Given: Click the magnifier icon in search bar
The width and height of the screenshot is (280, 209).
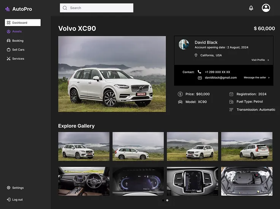Looking at the screenshot, I should (x=65, y=8).
